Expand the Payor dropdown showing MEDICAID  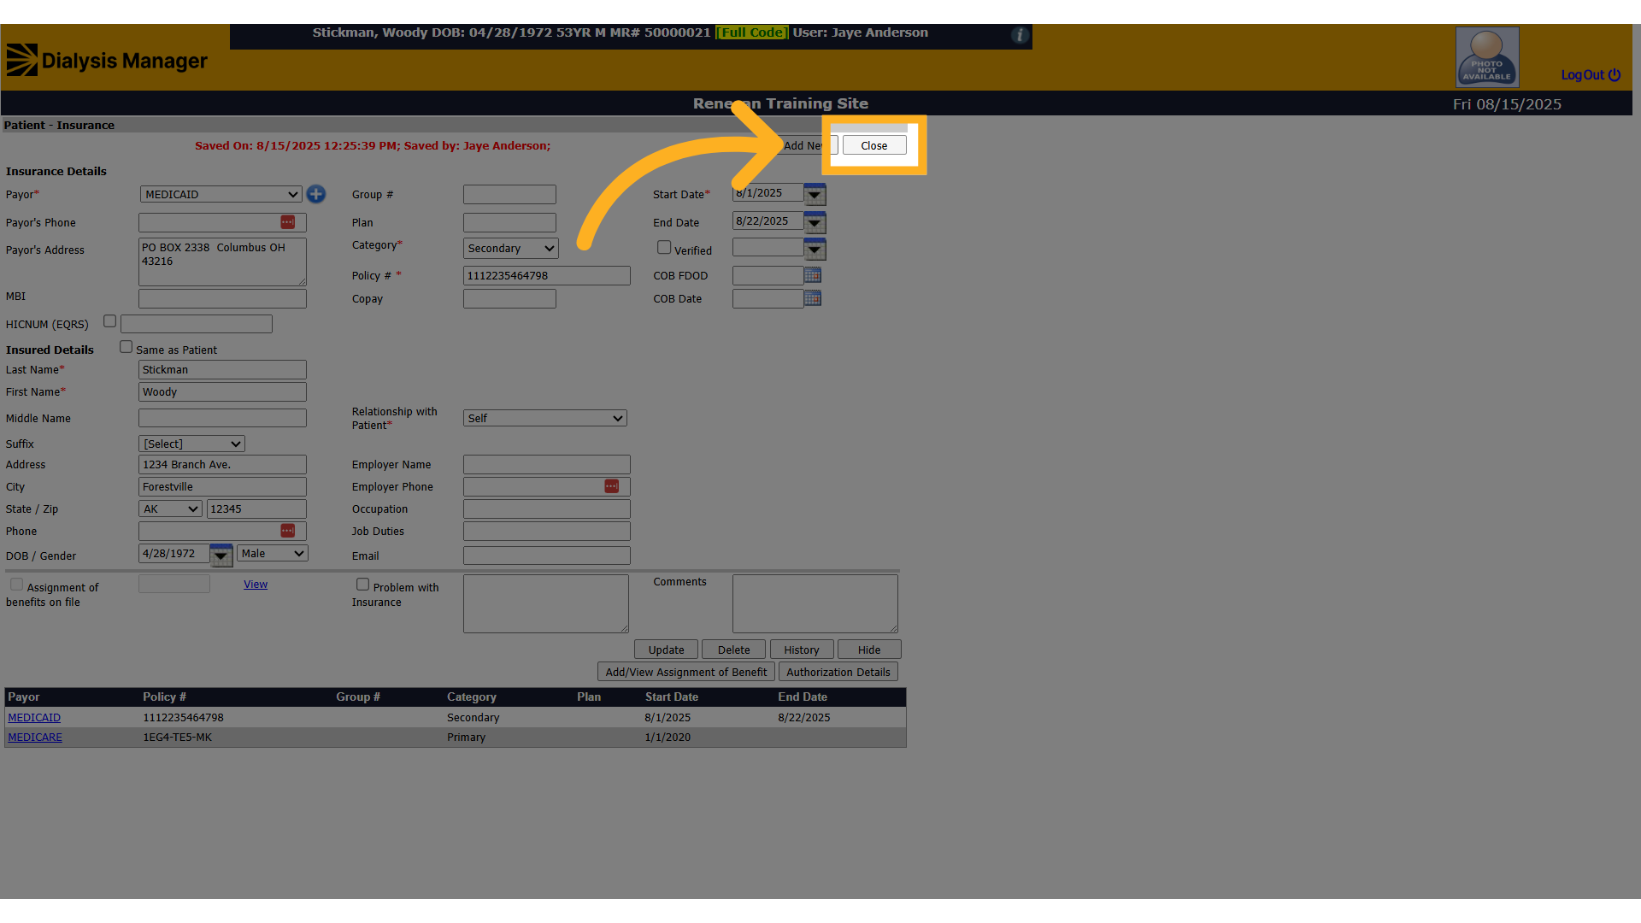tap(221, 194)
